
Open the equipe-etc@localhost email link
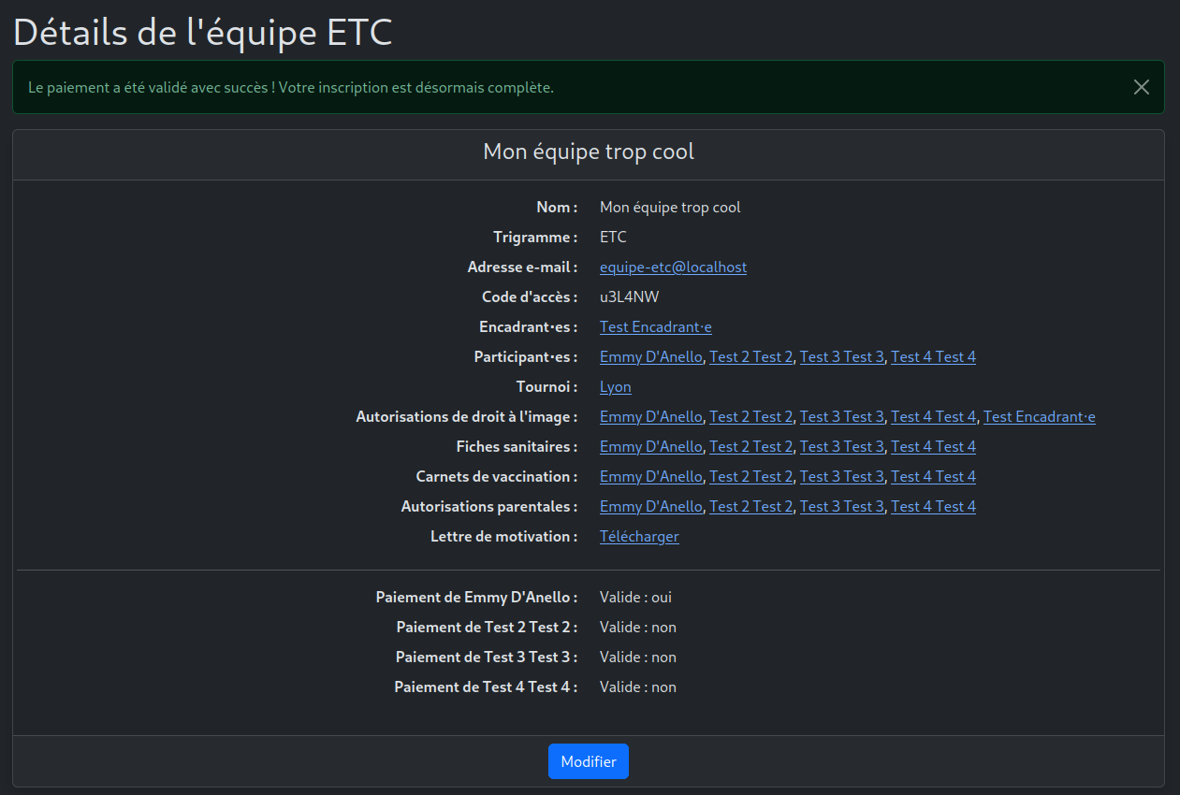pyautogui.click(x=673, y=267)
